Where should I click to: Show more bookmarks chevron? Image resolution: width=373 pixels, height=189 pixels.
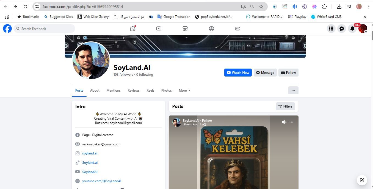pyautogui.click(x=365, y=17)
